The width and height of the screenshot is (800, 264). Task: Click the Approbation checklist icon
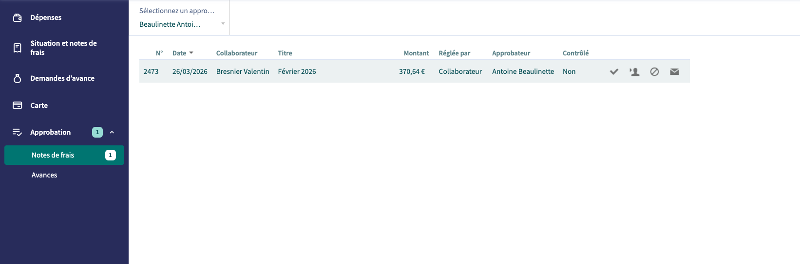(x=18, y=132)
